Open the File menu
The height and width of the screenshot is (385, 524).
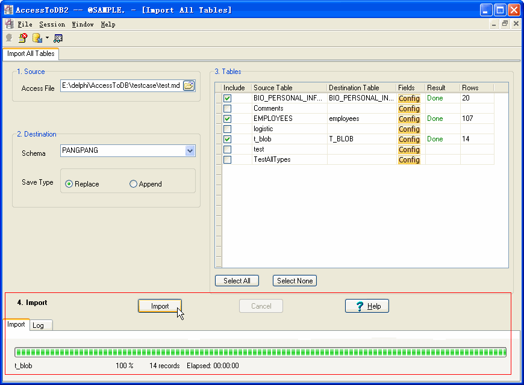point(25,25)
